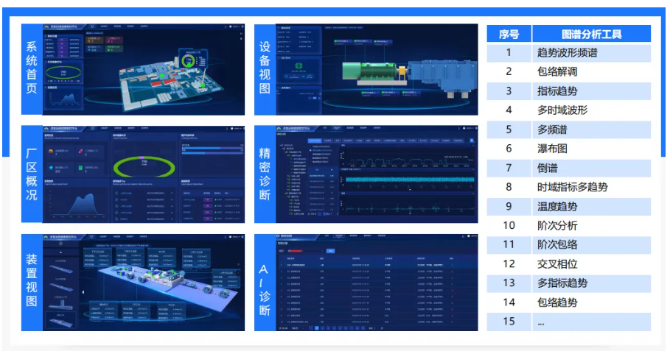Click the 图谱分析工具 table header
Image resolution: width=670 pixels, height=351 pixels.
tap(591, 34)
